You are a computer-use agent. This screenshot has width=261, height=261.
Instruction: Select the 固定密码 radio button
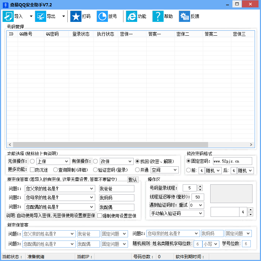point(188,161)
